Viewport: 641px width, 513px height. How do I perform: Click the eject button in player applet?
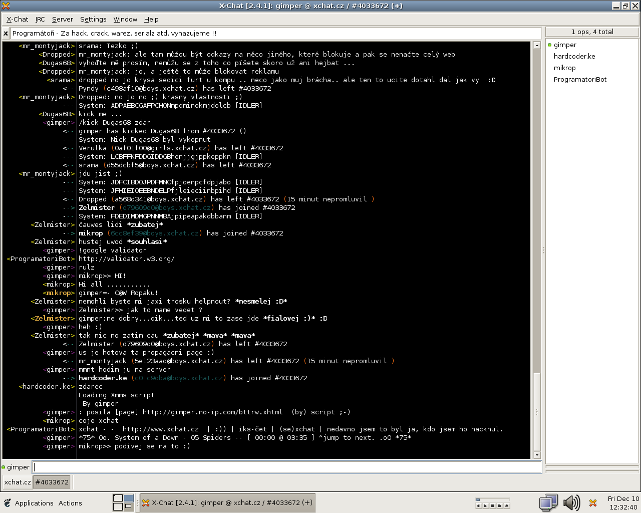507,506
